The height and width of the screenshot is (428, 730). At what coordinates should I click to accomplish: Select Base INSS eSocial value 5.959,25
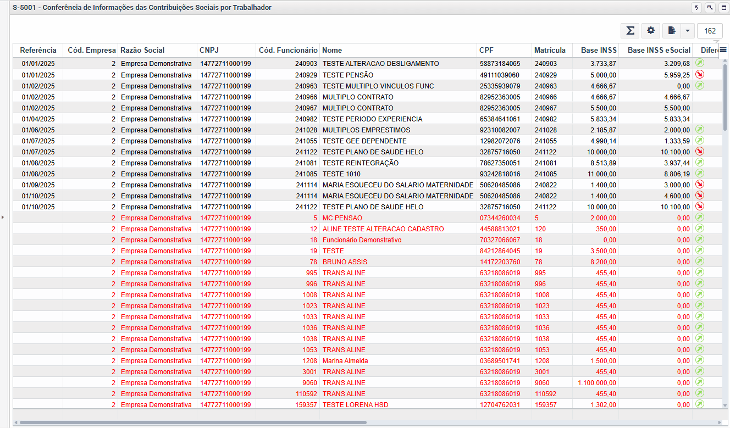pyautogui.click(x=656, y=75)
